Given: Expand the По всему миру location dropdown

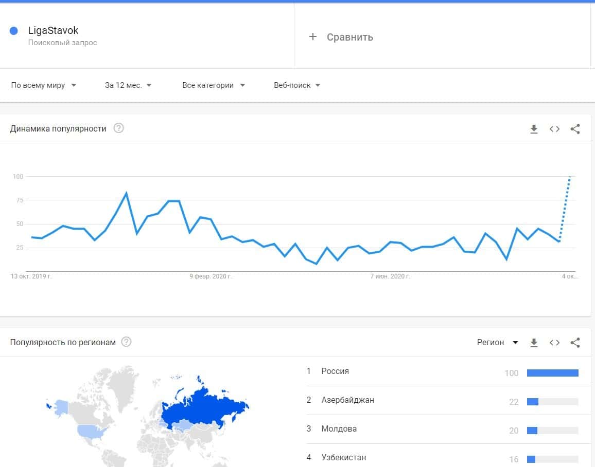Looking at the screenshot, I should 44,85.
